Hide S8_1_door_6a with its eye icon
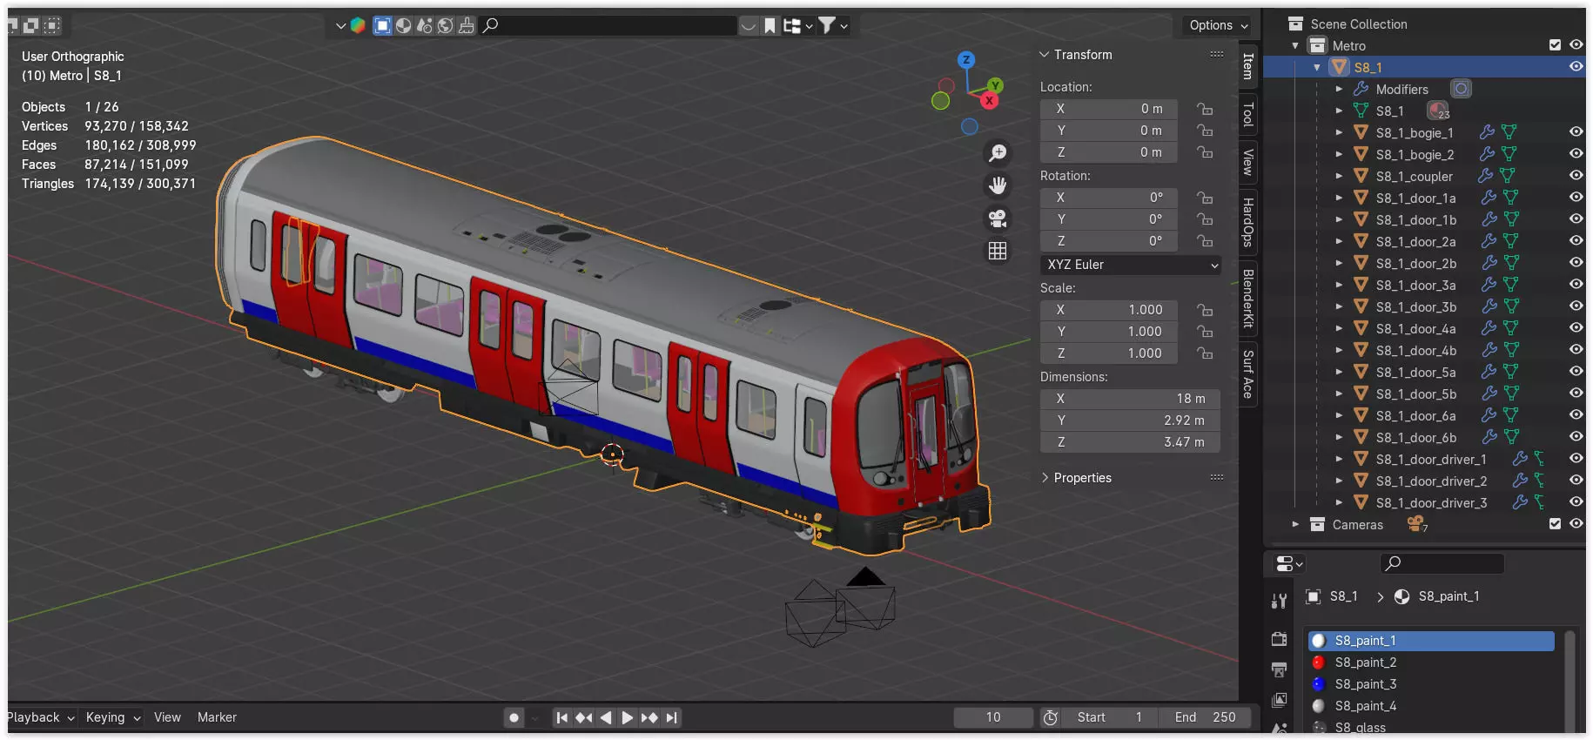This screenshot has height=740, width=1593. 1576,415
